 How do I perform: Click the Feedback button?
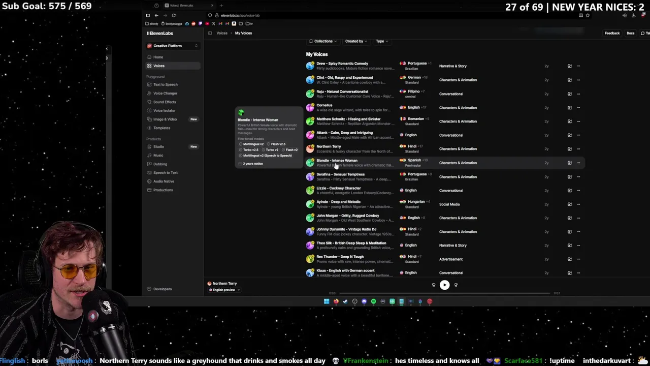click(x=612, y=33)
